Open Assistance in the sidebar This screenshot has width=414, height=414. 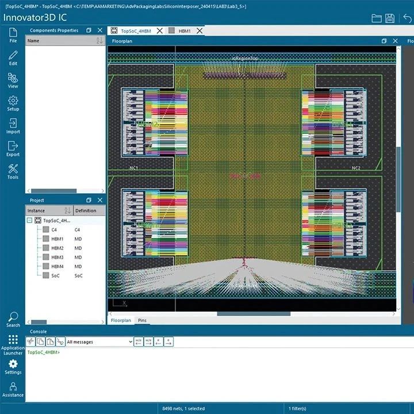(13, 389)
